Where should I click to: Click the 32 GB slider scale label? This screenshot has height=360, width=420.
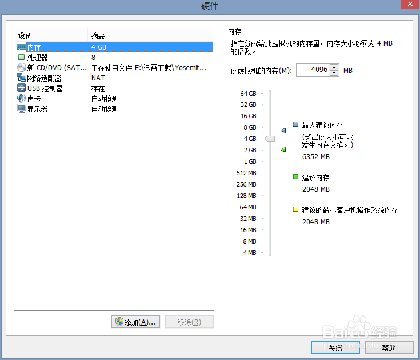pyautogui.click(x=249, y=104)
